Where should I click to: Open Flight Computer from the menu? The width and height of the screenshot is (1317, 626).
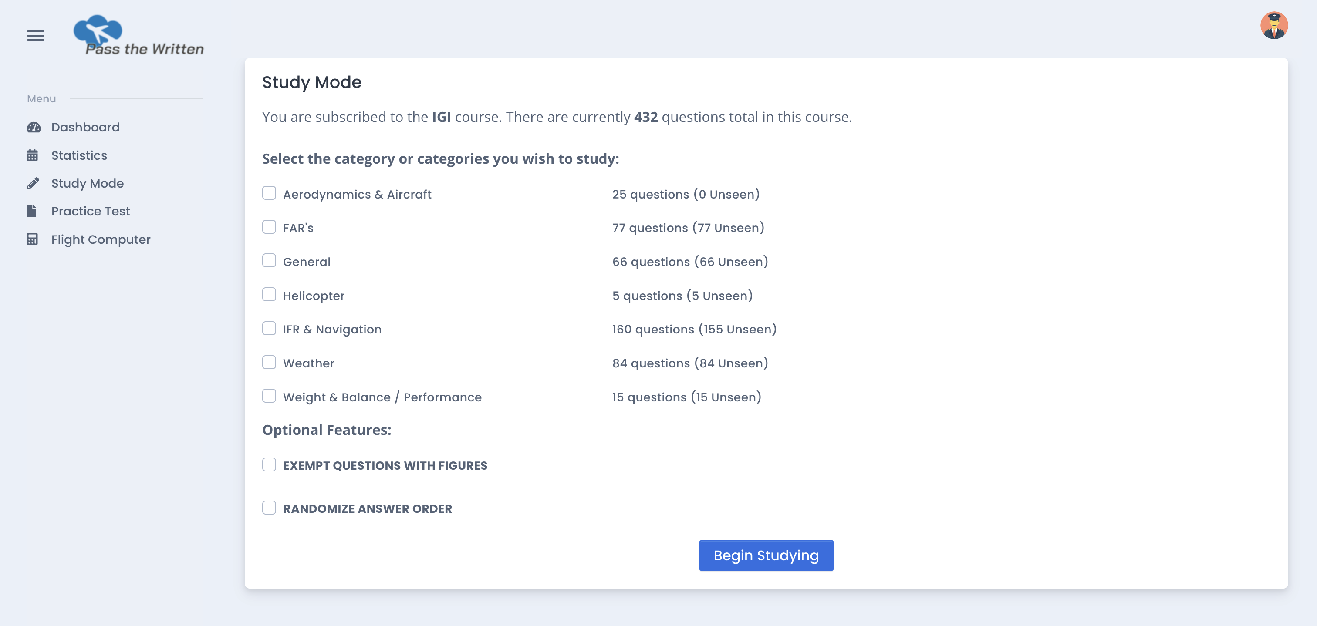[x=101, y=239]
